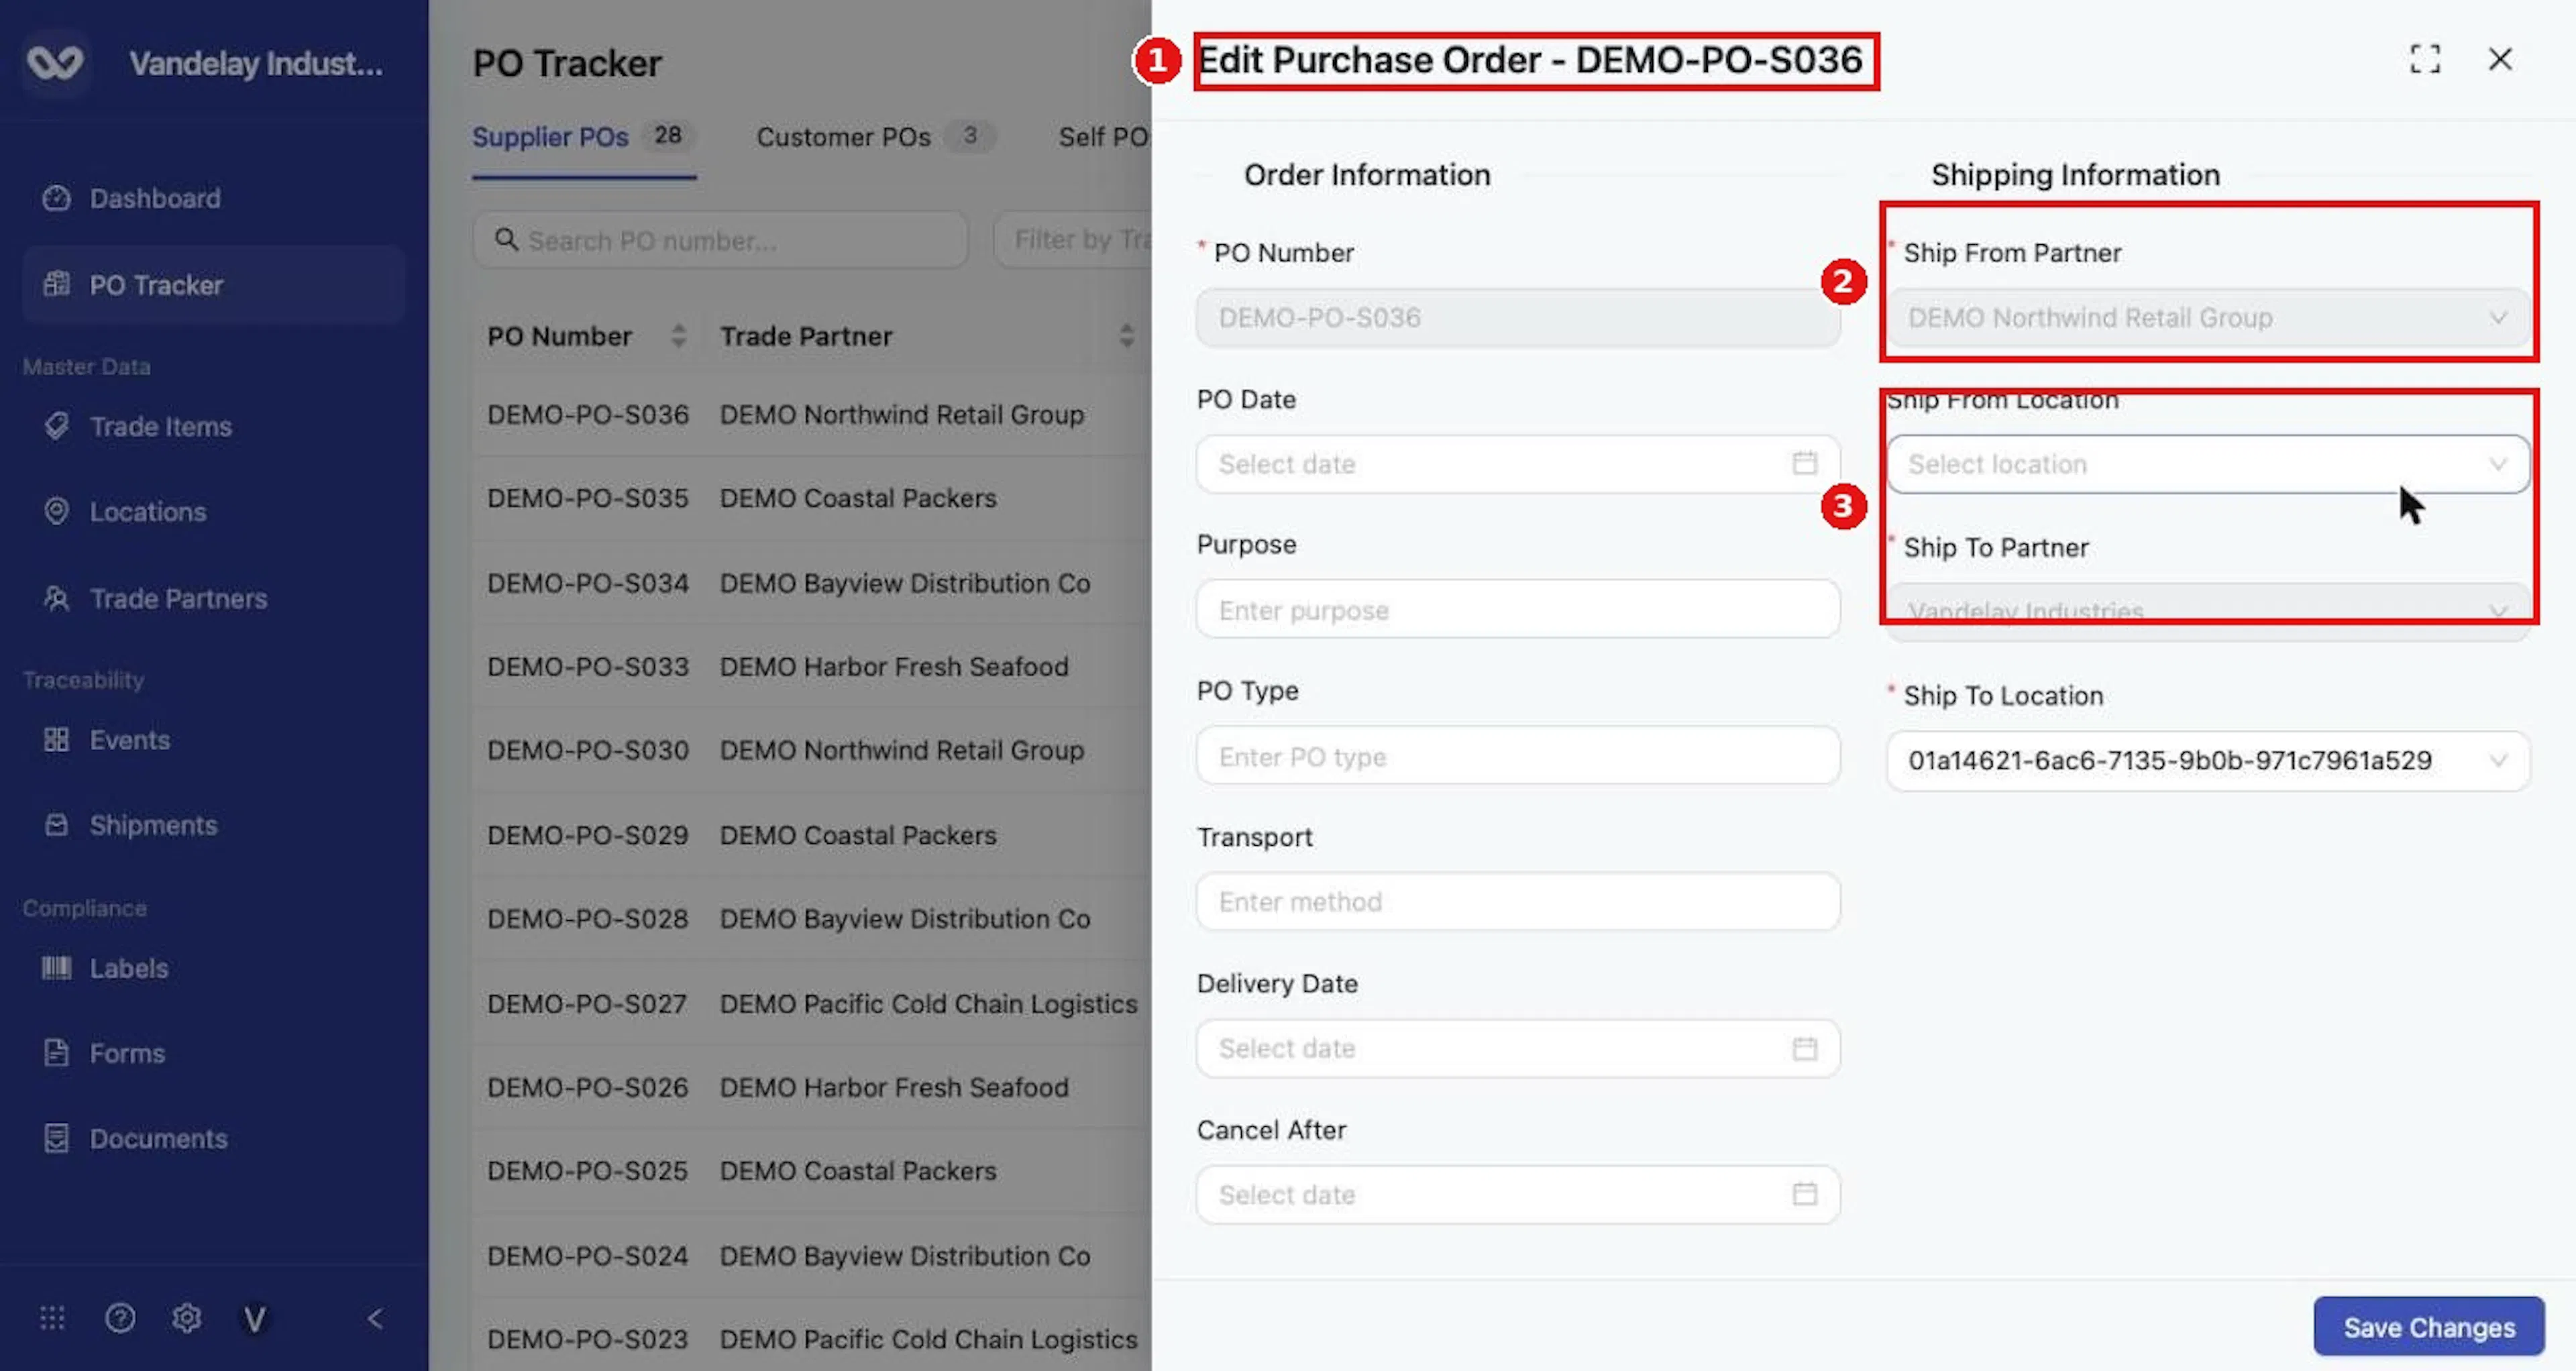Open Ship From Partner dropdown

pyautogui.click(x=2208, y=318)
